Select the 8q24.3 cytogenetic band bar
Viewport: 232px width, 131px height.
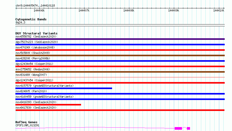pyautogui.click(x=120, y=25)
